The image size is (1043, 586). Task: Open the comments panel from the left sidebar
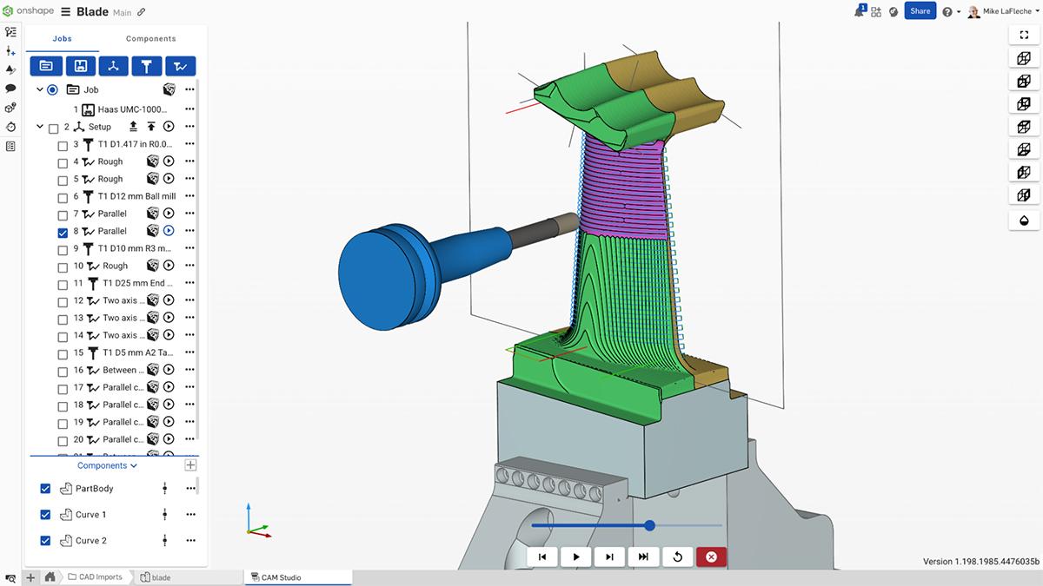coord(10,88)
